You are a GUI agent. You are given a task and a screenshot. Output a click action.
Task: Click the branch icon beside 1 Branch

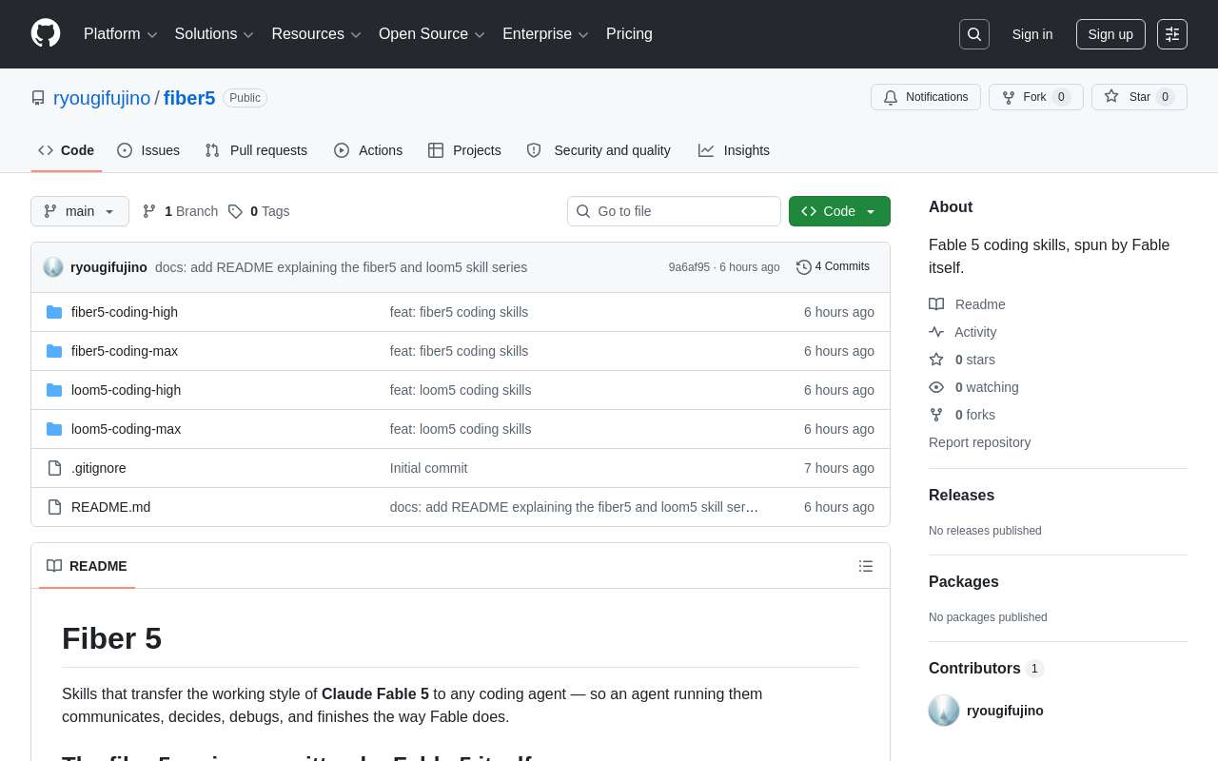(149, 211)
